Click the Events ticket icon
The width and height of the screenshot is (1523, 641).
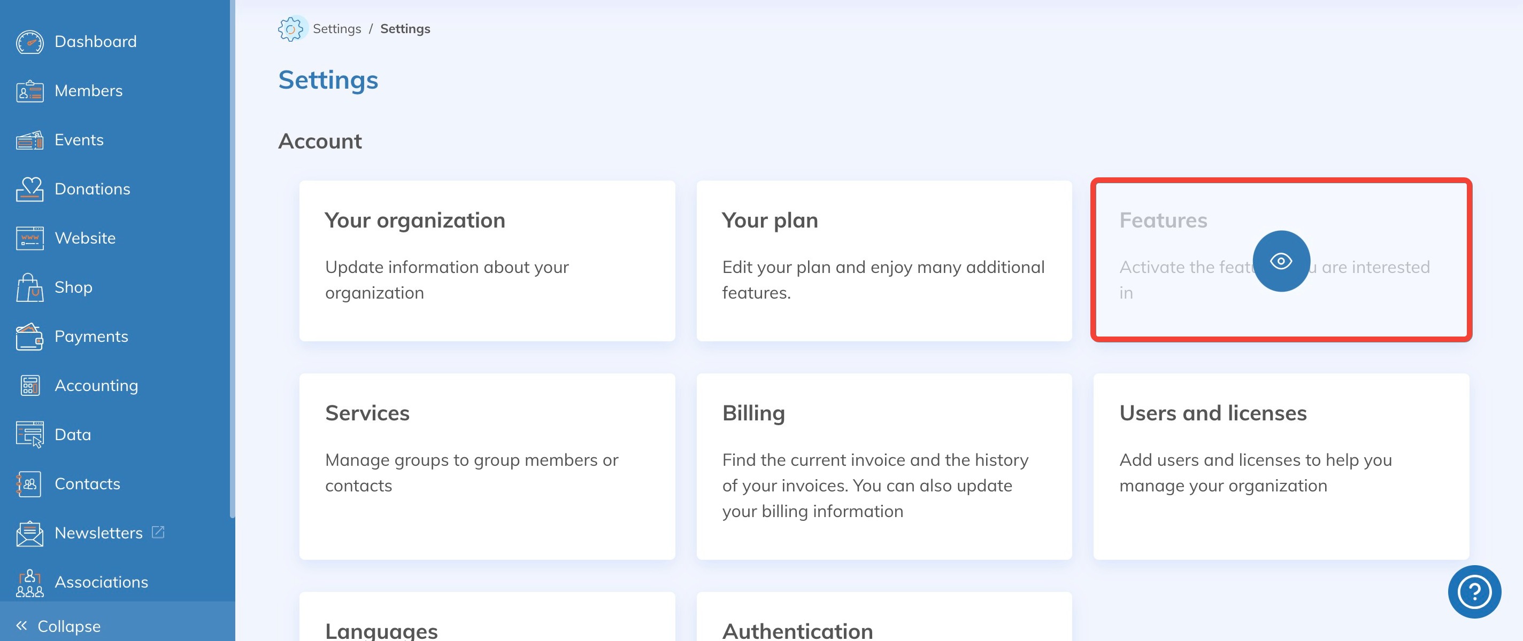pos(29,140)
